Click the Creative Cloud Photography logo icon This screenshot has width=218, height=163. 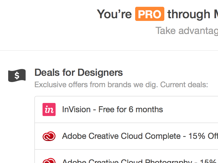pos(49,160)
